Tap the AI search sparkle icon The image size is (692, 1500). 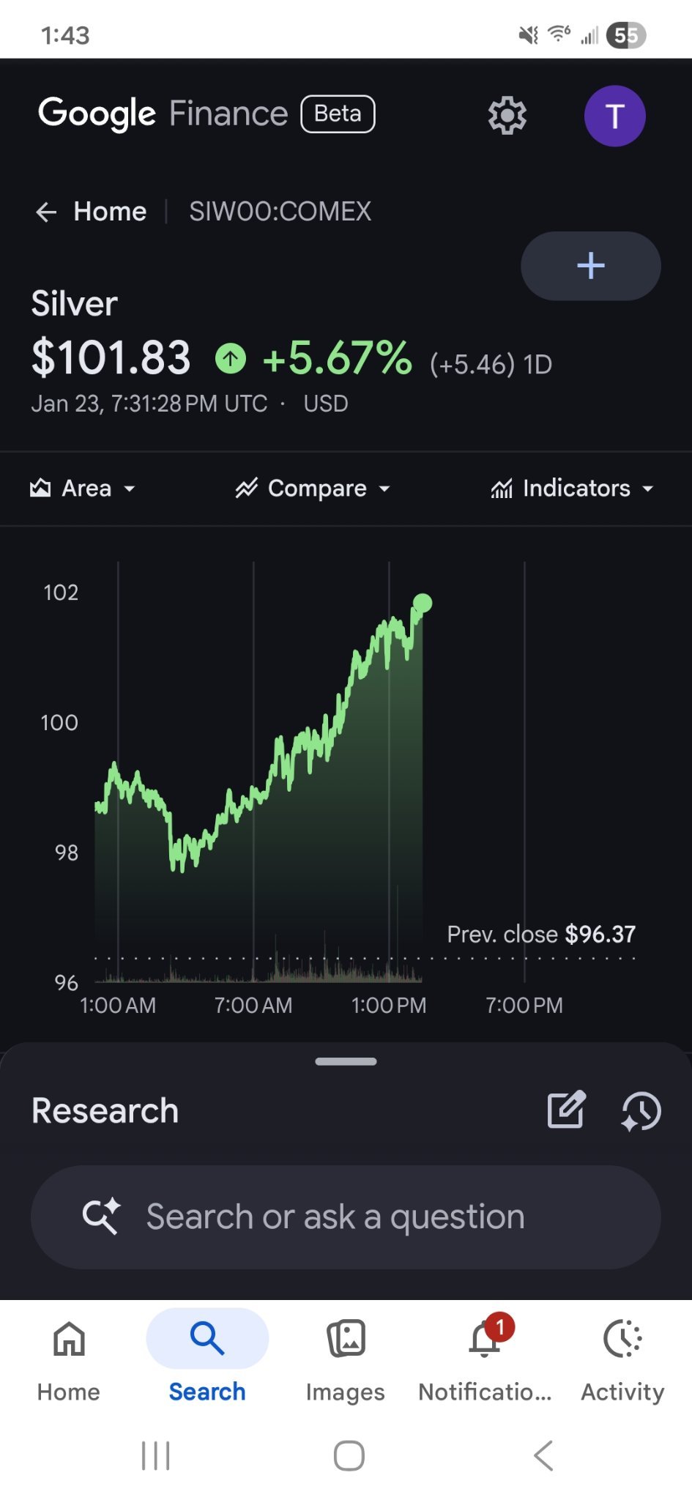pos(101,1217)
